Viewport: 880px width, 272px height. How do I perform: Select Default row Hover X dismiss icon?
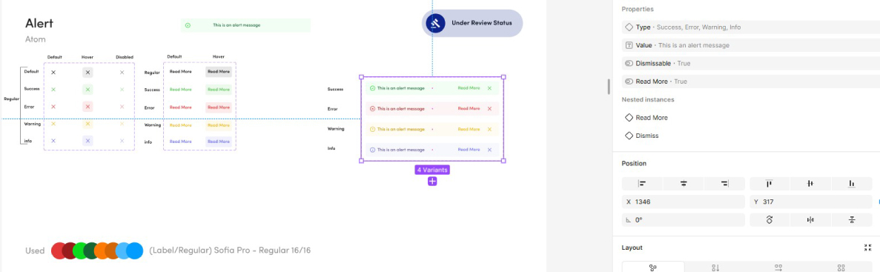point(87,73)
